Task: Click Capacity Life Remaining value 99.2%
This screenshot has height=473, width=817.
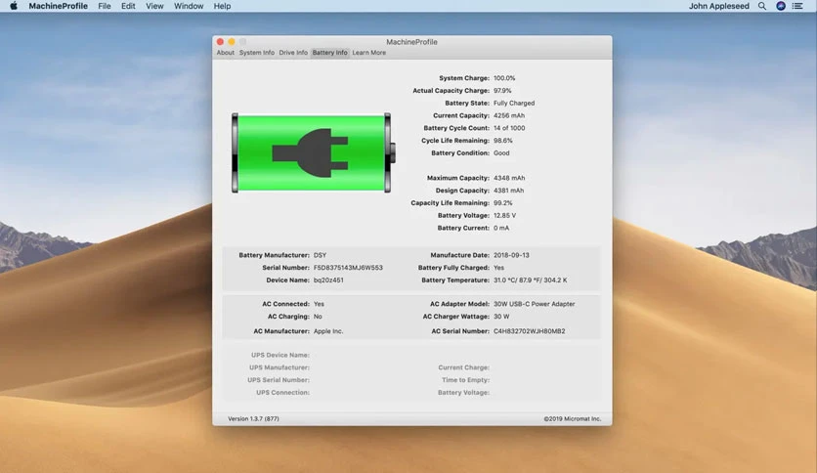Action: coord(503,203)
